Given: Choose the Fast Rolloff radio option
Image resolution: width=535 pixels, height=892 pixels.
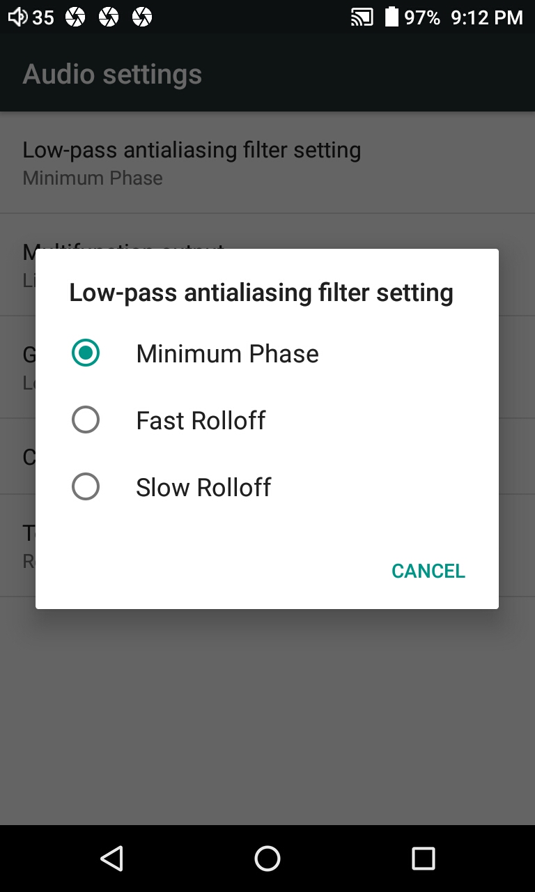Looking at the screenshot, I should 86,420.
